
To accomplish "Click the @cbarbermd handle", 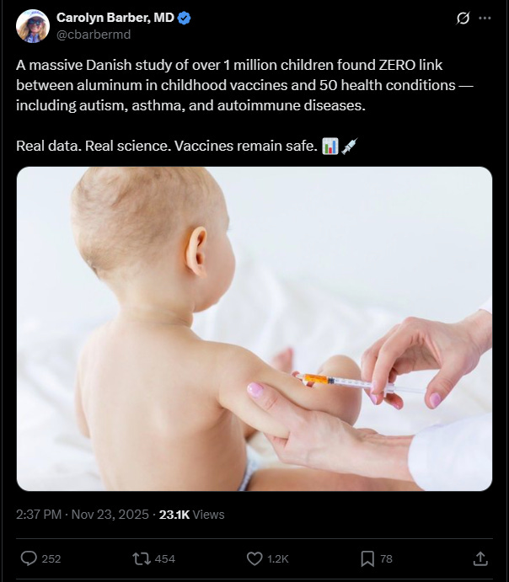I will 94,35.
